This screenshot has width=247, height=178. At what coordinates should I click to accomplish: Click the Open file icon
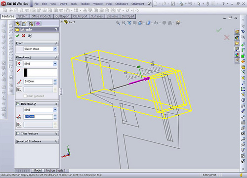[164, 3]
